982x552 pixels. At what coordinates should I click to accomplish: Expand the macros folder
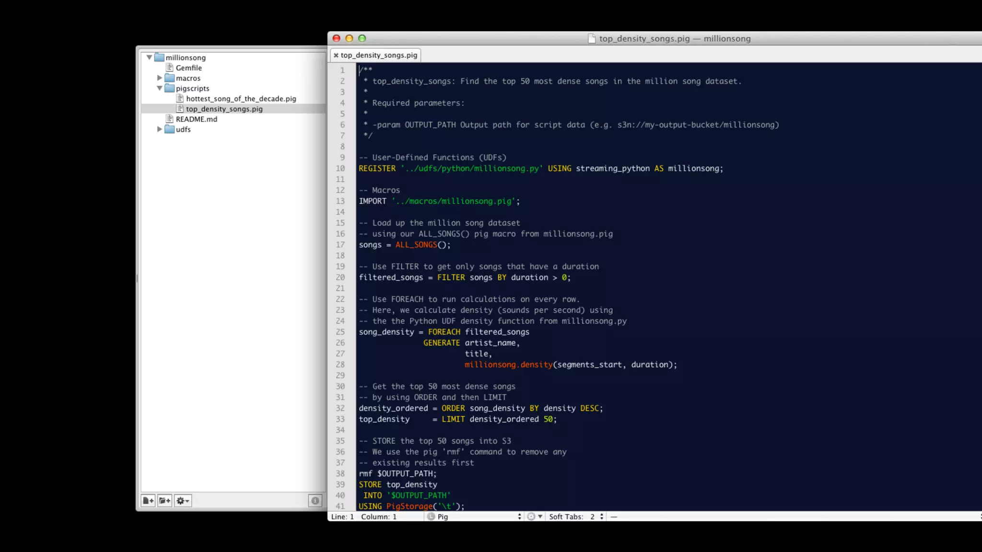click(x=160, y=78)
